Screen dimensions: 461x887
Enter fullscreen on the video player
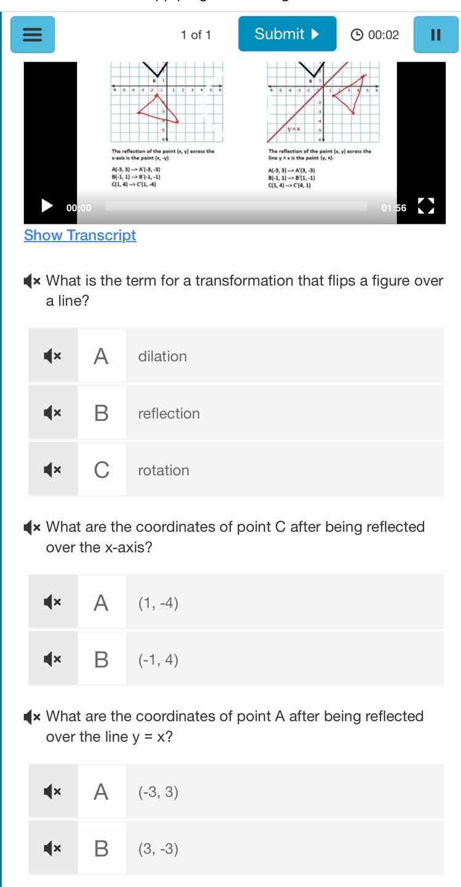425,207
